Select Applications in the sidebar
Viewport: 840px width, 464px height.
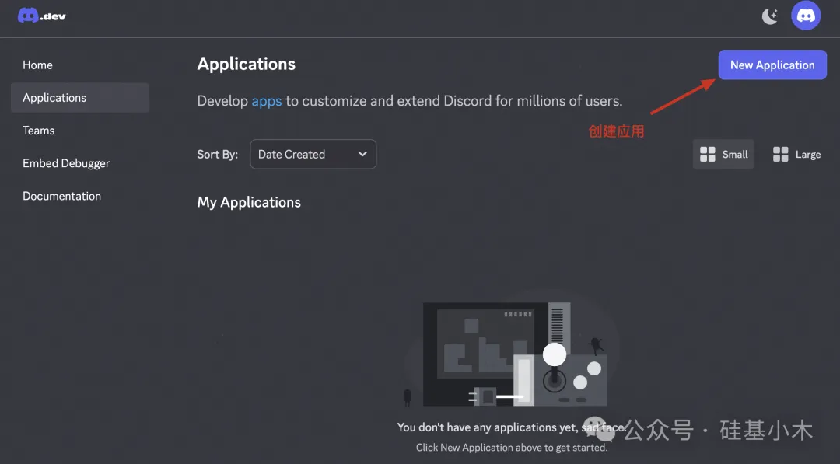click(x=80, y=97)
